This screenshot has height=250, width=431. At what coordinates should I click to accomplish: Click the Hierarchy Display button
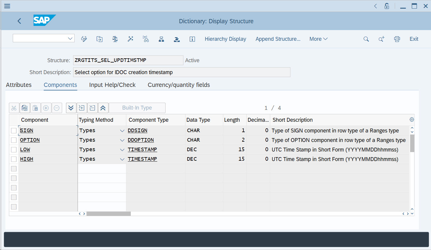(x=225, y=39)
